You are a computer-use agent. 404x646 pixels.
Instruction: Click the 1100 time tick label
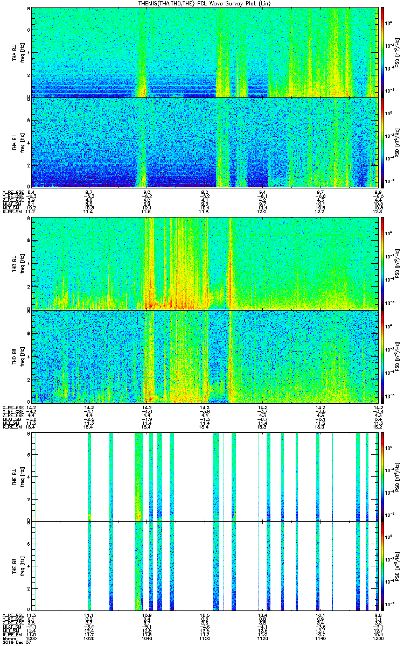coord(205,638)
